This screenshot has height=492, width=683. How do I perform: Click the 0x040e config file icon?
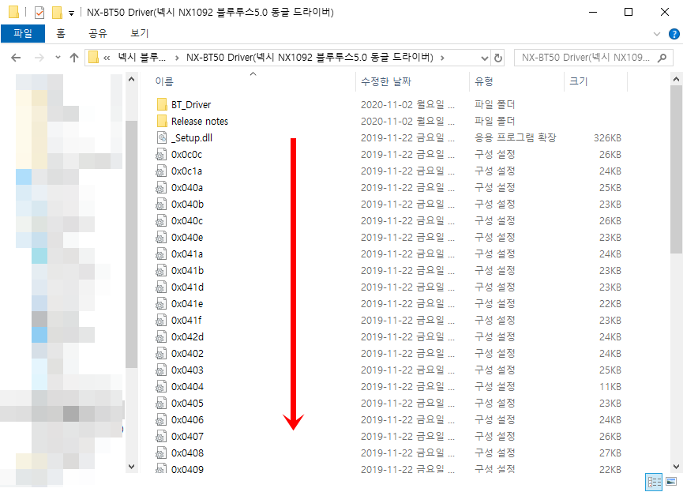162,237
